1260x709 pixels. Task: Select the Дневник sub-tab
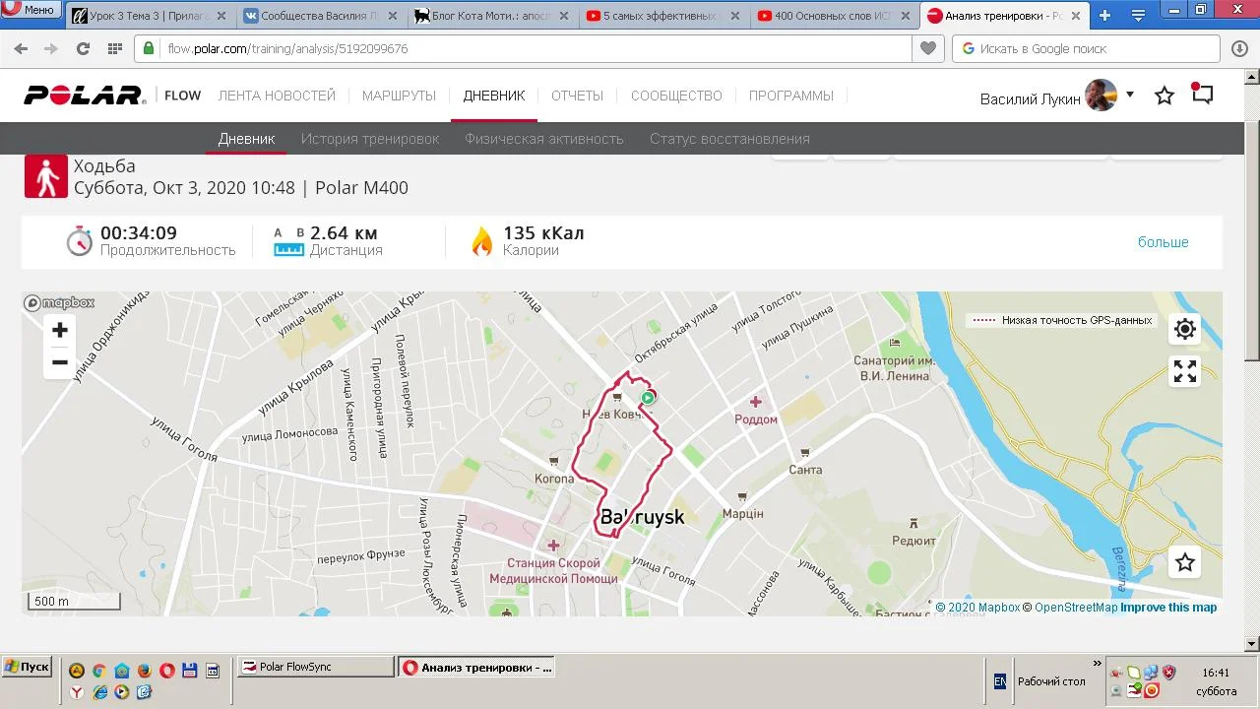click(x=246, y=139)
